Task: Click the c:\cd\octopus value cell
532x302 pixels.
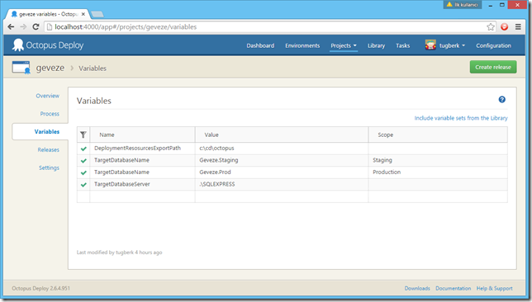Action: [282, 149]
